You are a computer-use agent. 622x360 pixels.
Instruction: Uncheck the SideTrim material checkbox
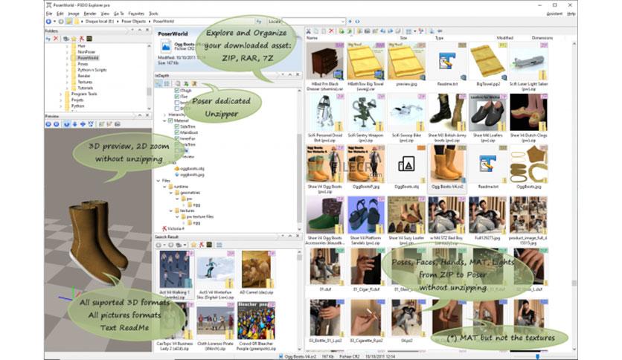(176, 126)
